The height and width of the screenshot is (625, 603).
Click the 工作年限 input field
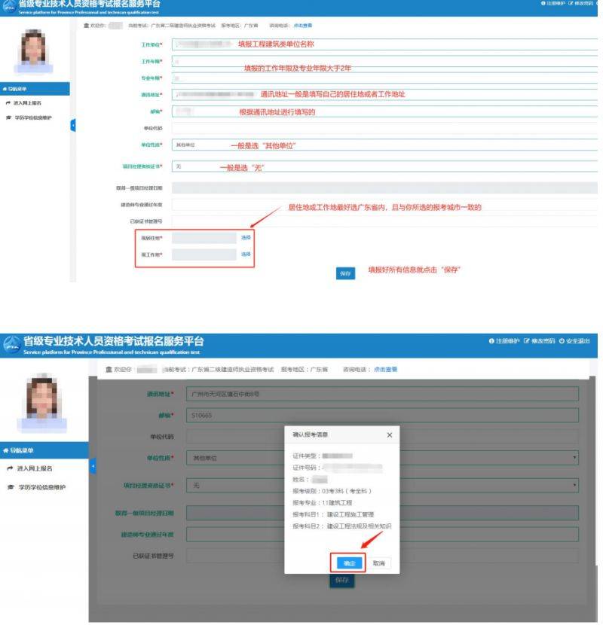[x=384, y=62]
